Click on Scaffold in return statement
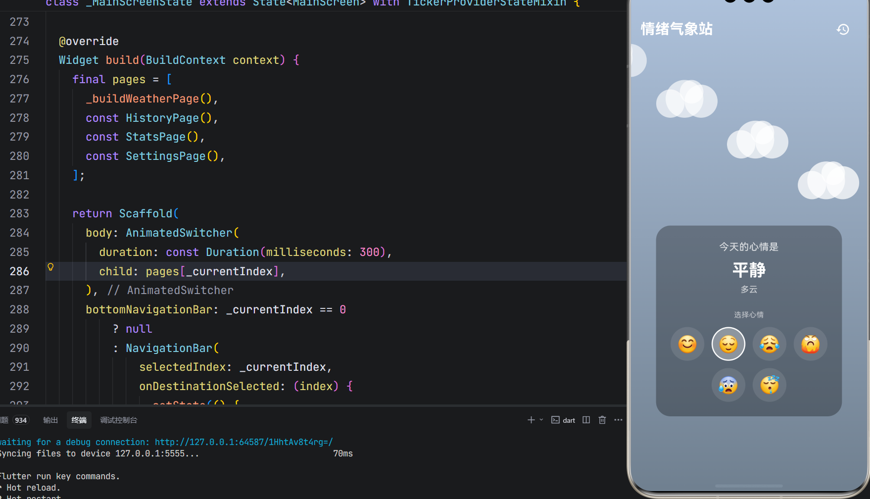The height and width of the screenshot is (499, 870). (x=145, y=213)
